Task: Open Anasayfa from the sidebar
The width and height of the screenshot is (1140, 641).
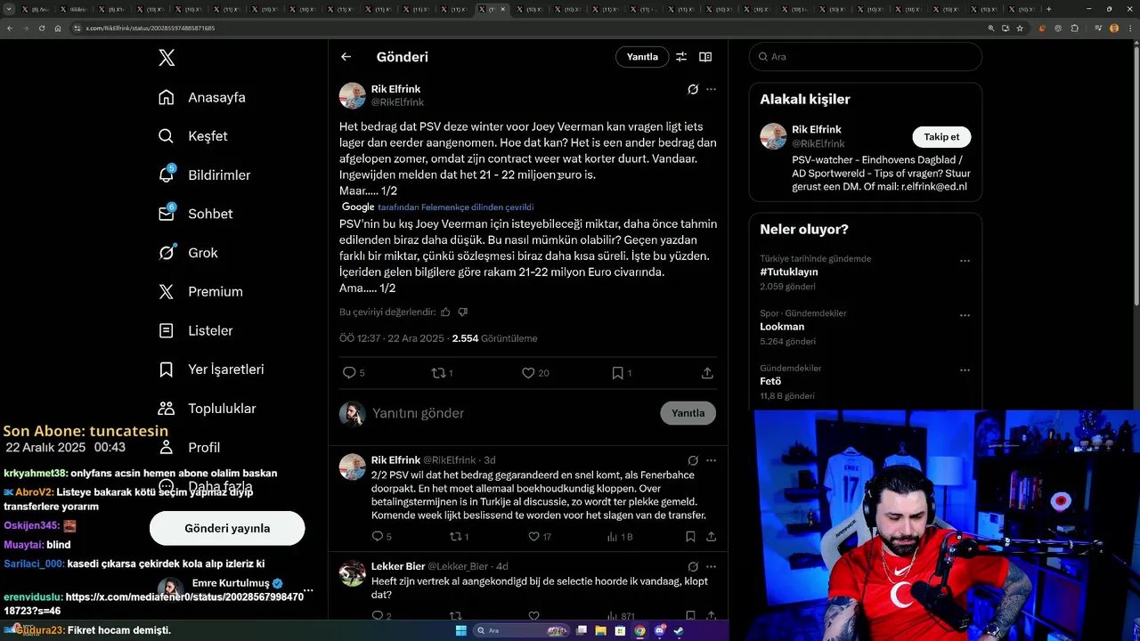Action: (x=201, y=97)
